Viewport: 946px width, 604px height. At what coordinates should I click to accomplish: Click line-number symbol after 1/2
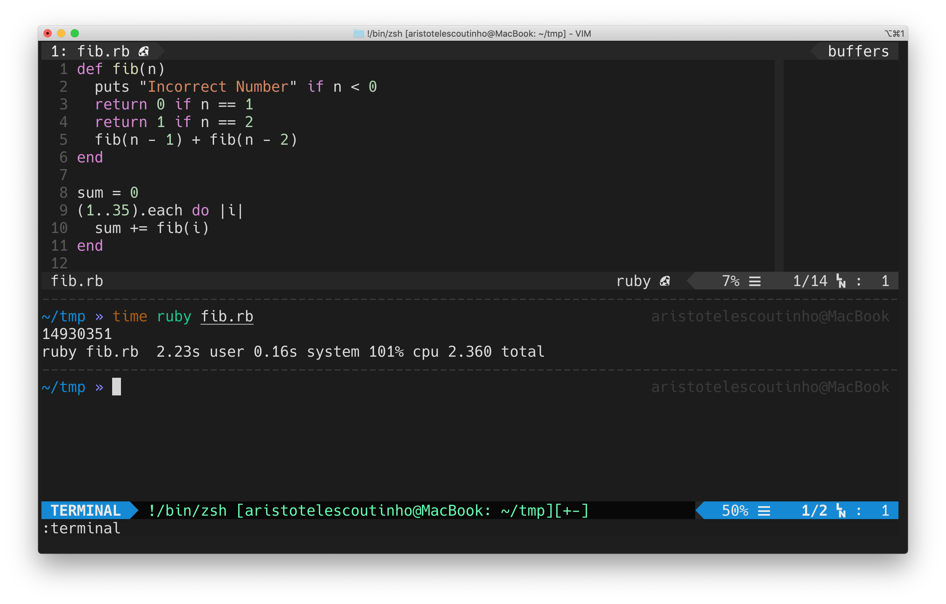pyautogui.click(x=841, y=511)
